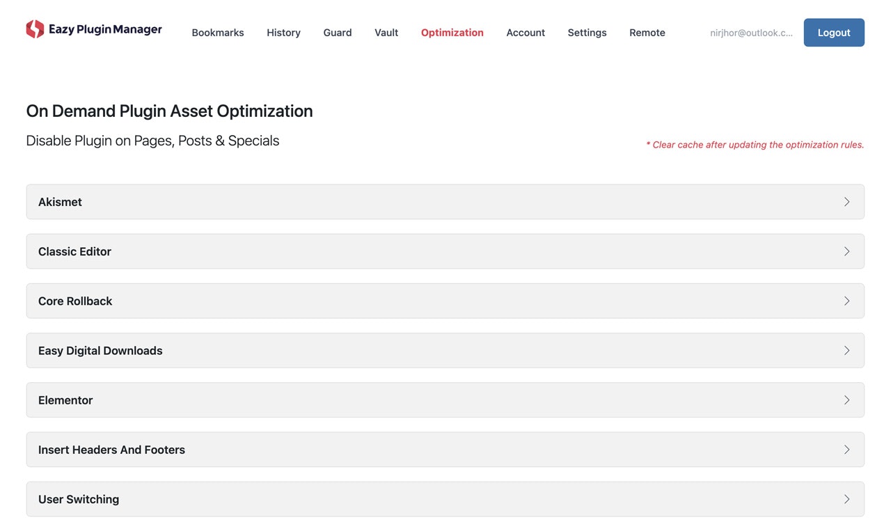Go to the History page

click(283, 33)
